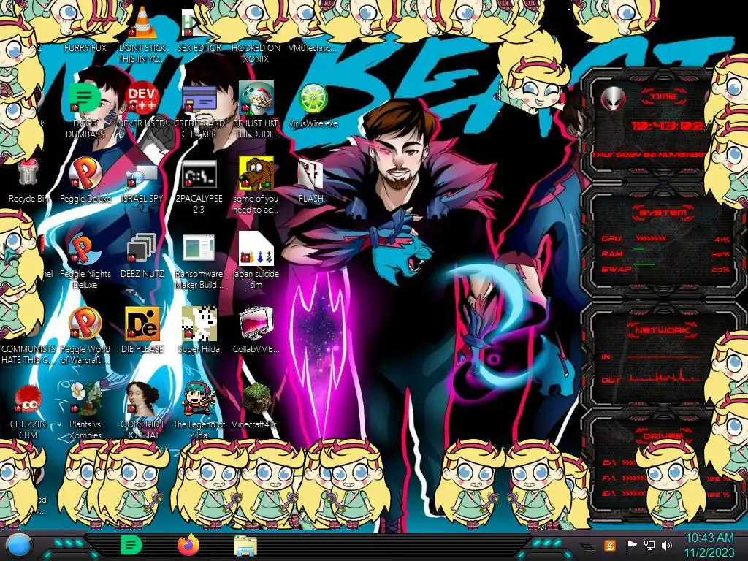Click the orange Java tray icon
The width and height of the screenshot is (748, 561).
click(610, 545)
